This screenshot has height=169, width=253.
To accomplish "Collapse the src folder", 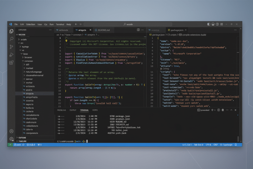I will tap(19, 43).
